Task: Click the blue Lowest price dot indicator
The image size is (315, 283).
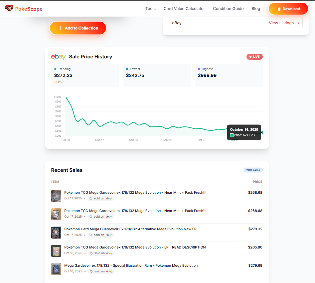Action: point(127,69)
